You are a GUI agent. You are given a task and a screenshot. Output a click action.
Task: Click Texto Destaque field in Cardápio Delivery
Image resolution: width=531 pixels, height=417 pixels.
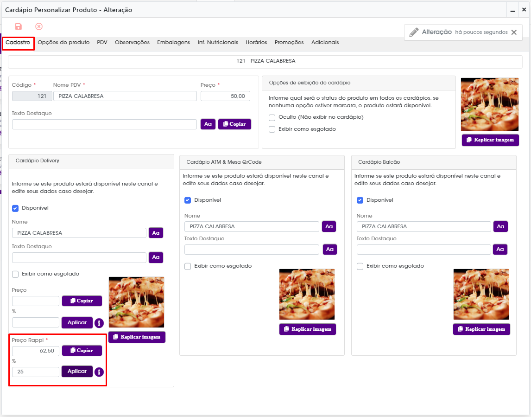pos(79,257)
